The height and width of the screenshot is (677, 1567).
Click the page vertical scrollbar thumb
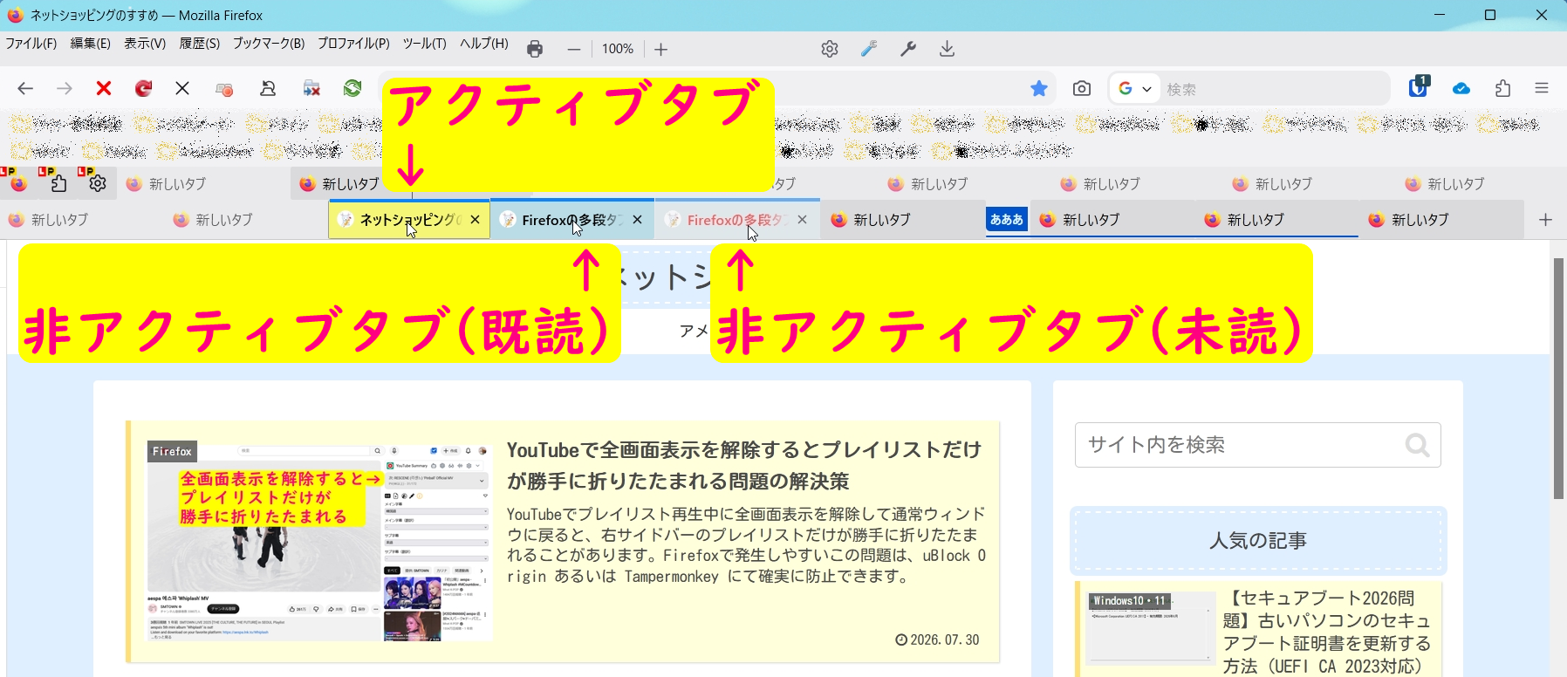point(1558,378)
